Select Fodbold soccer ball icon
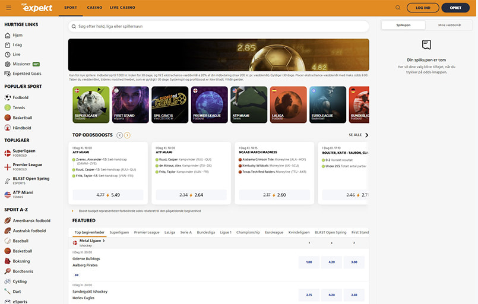 click(x=8, y=97)
